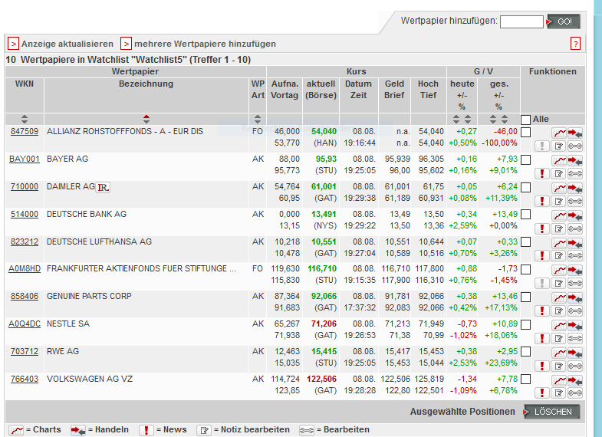This screenshot has height=437, width=602.
Task: Open chart for VOLKSWAGEN AG VZ
Action: [559, 380]
